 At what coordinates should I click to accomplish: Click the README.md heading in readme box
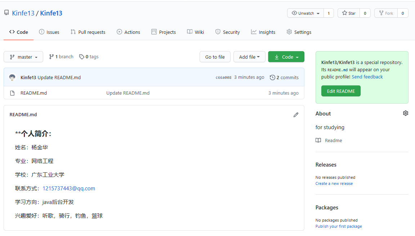click(x=23, y=115)
